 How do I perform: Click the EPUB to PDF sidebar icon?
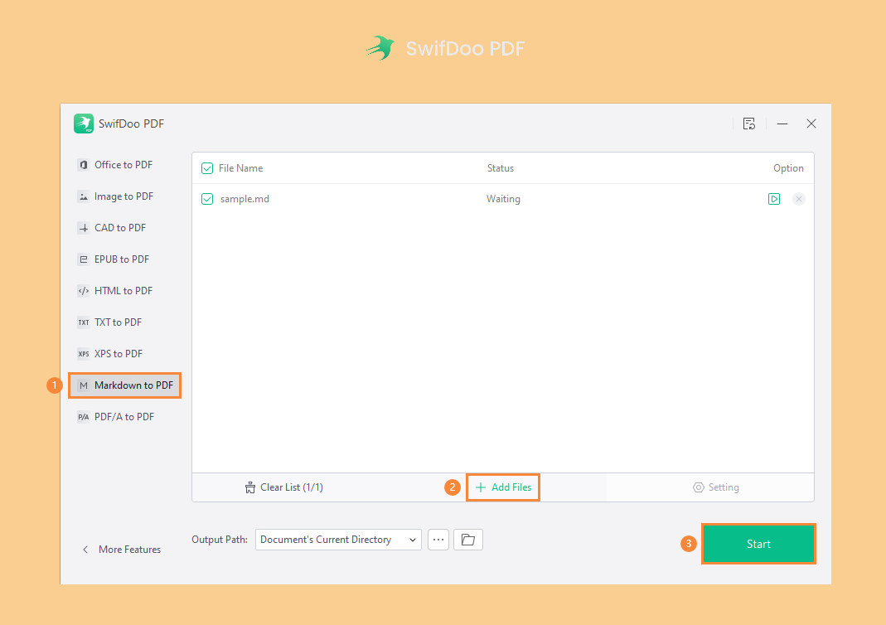(x=84, y=259)
